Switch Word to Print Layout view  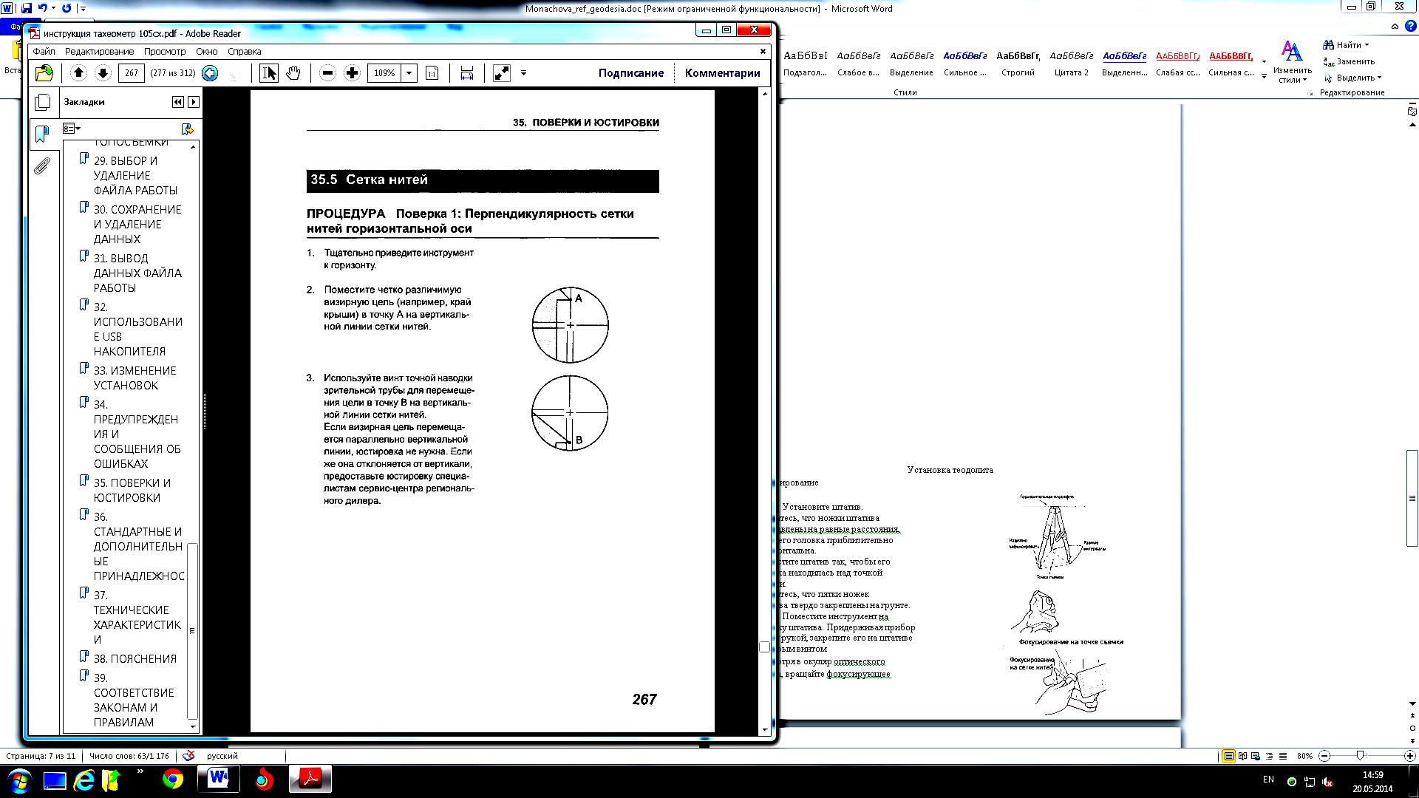pos(1228,756)
